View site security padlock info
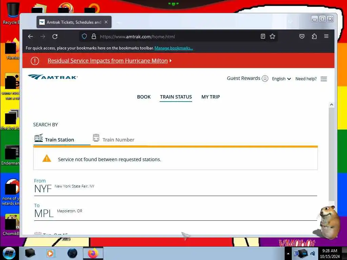 94,37
